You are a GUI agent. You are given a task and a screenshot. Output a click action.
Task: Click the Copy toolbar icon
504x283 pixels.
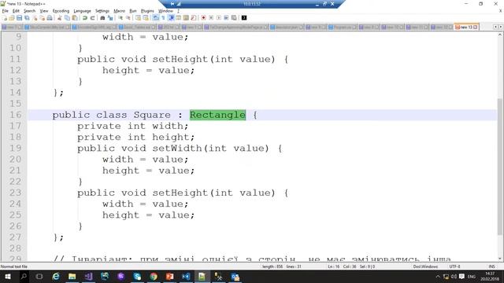(67, 18)
